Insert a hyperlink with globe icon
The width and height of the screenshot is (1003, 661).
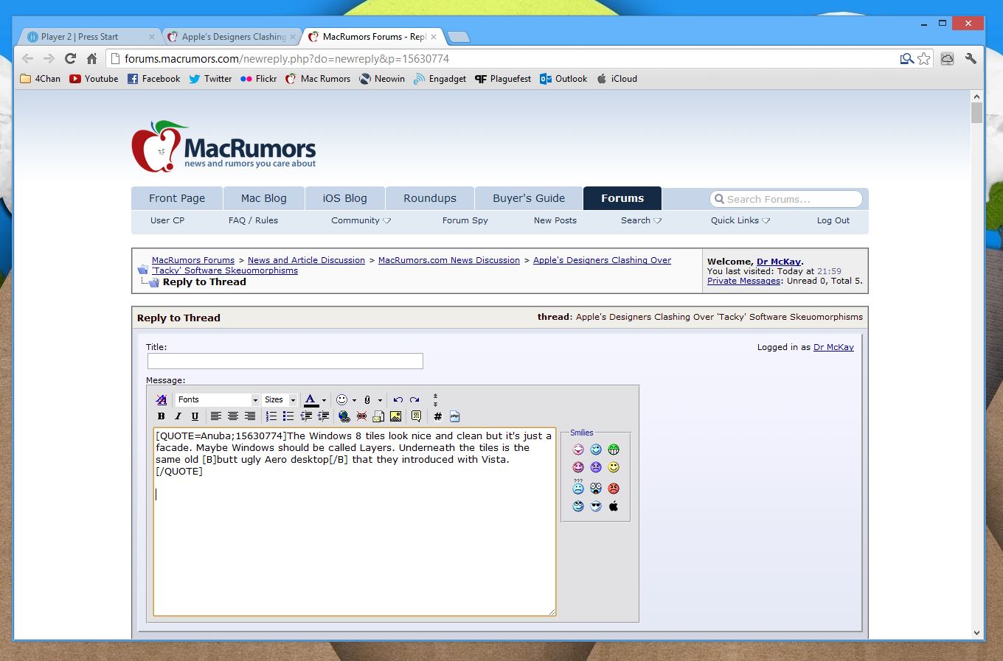344,416
